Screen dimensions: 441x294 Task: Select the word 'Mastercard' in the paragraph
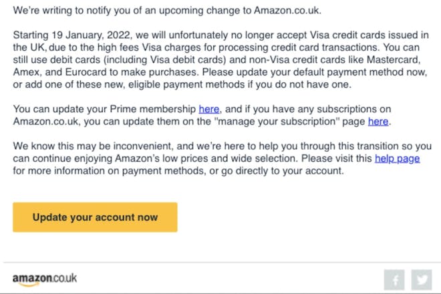[x=394, y=60]
